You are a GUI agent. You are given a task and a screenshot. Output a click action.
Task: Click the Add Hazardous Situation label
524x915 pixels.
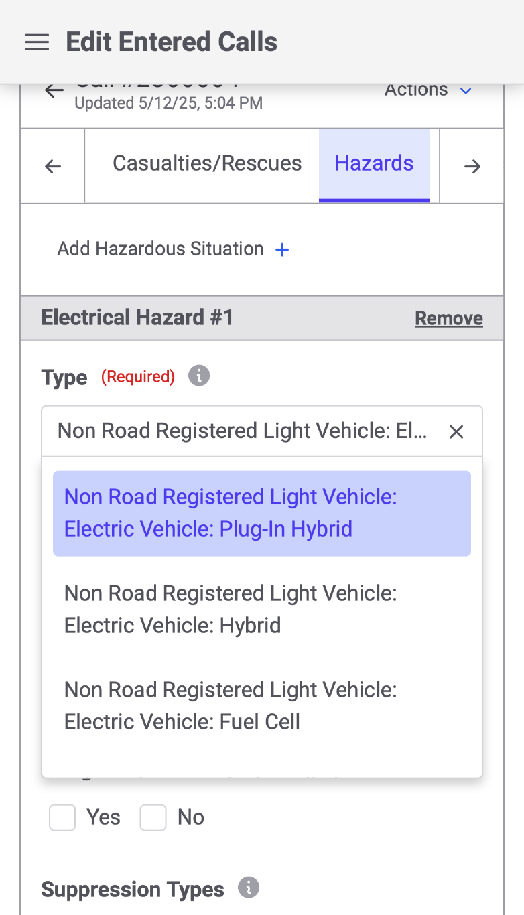tap(160, 249)
